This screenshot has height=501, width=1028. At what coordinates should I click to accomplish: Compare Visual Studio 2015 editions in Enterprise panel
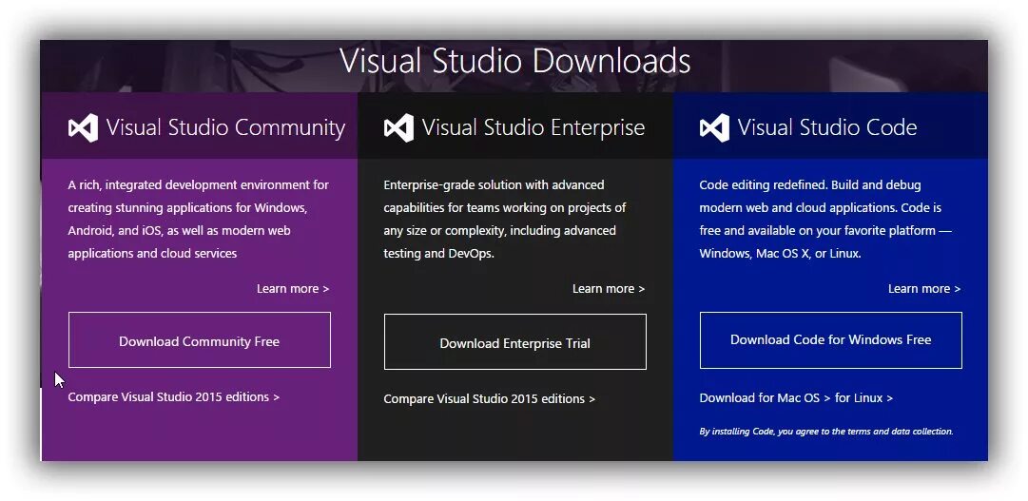coord(489,398)
